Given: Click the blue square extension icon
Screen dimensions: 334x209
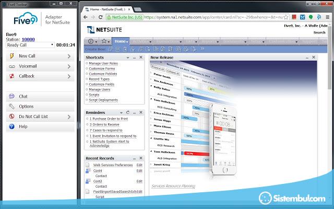Looking at the screenshot, I should pos(303,17).
